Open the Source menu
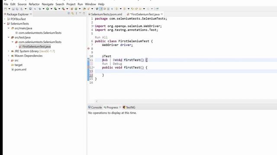This screenshot has width=277, height=155. pyautogui.click(x=22, y=4)
